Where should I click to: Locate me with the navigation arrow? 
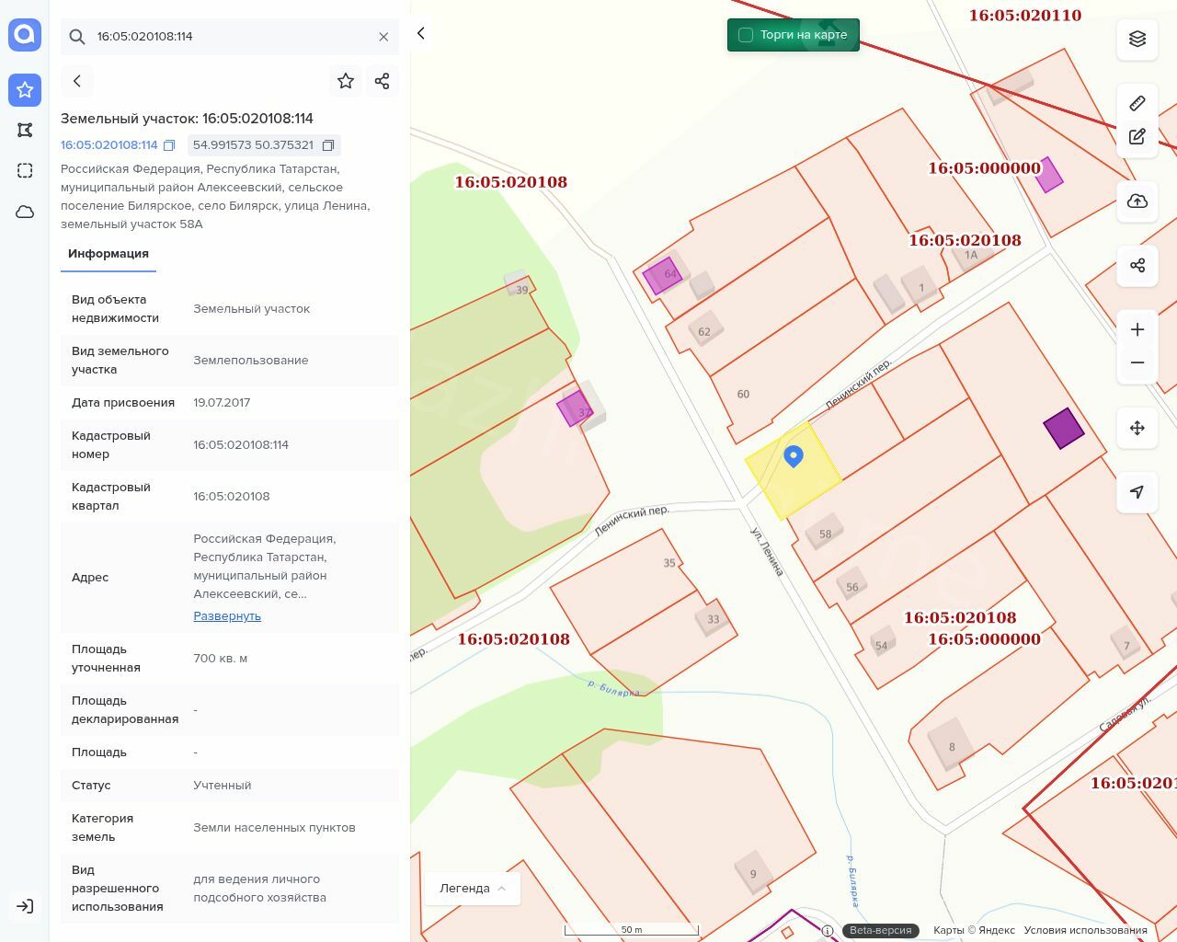coord(1137,492)
